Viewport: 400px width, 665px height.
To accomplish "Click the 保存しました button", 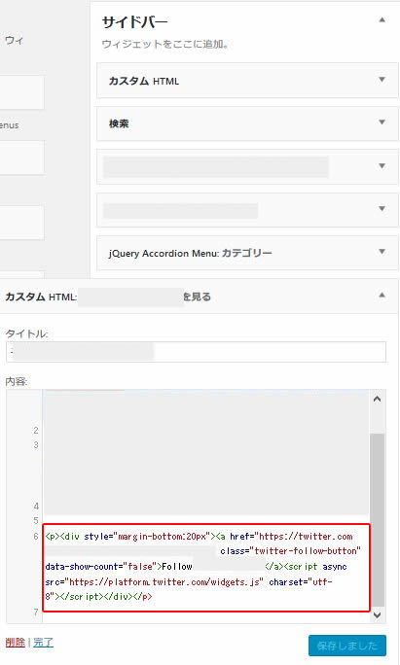I will (346, 646).
